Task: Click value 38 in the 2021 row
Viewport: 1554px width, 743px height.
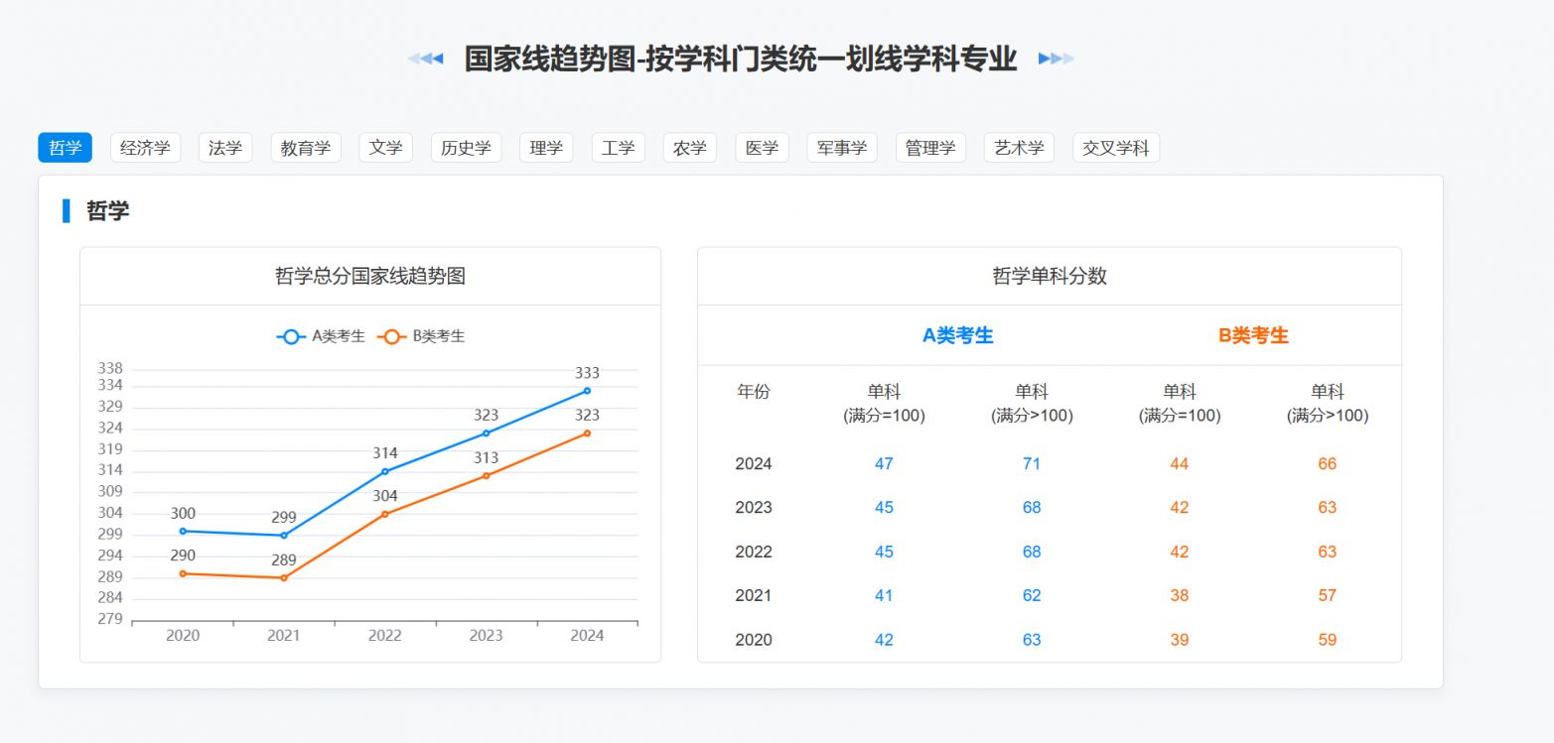Action: click(1180, 596)
